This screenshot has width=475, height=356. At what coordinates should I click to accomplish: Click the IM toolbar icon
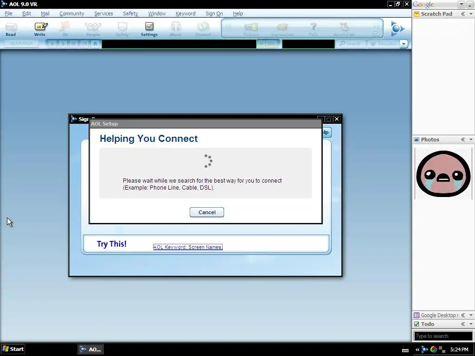point(65,29)
